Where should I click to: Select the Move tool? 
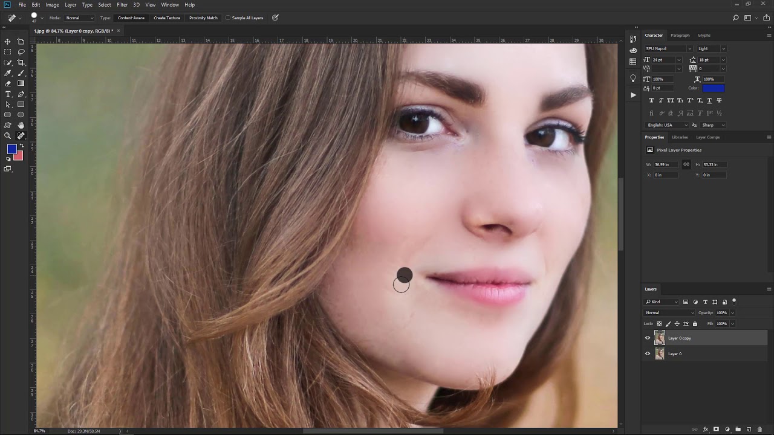pyautogui.click(x=8, y=42)
